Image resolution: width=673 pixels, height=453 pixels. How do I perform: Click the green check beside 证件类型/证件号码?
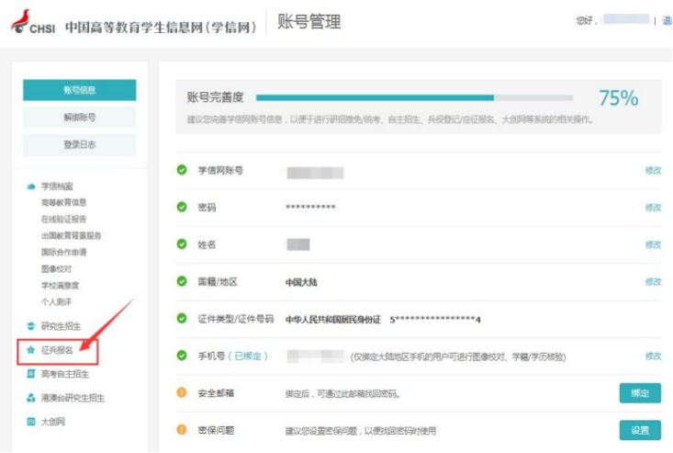(182, 319)
